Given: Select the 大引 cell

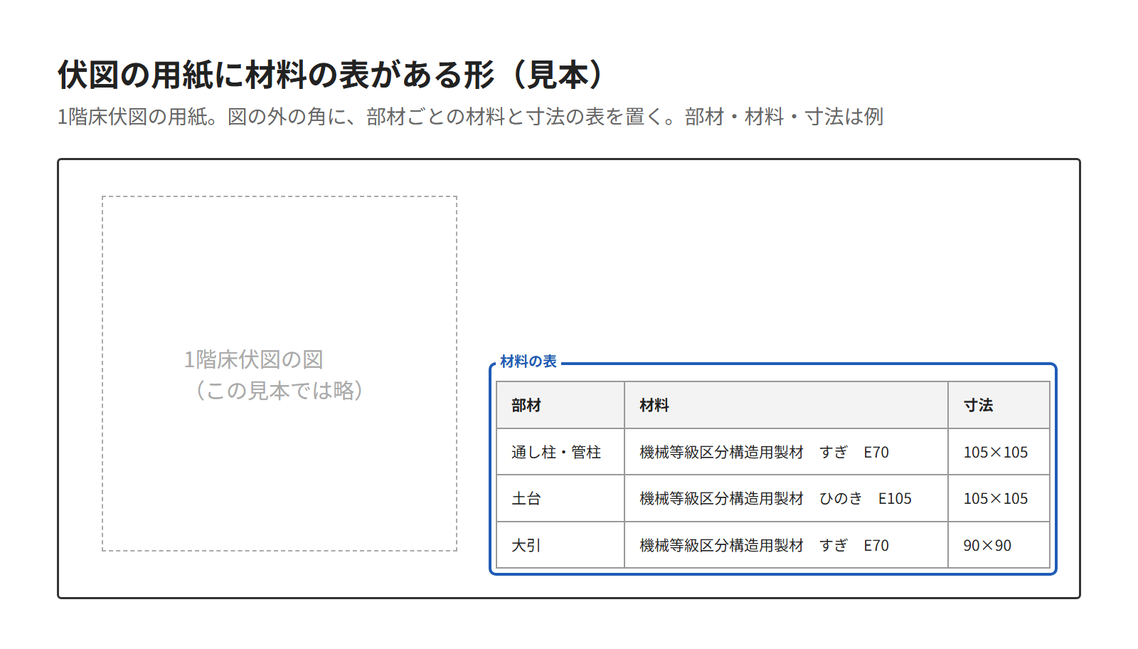Looking at the screenshot, I should tap(560, 545).
